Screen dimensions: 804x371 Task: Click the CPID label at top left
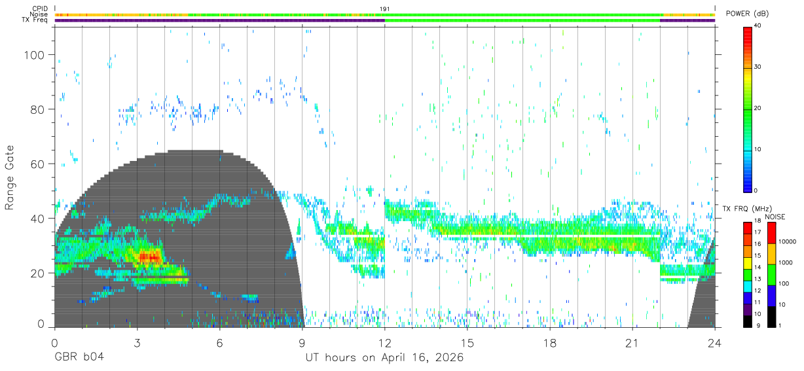pyautogui.click(x=40, y=9)
